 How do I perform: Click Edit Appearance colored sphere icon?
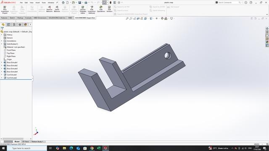point(162,18)
